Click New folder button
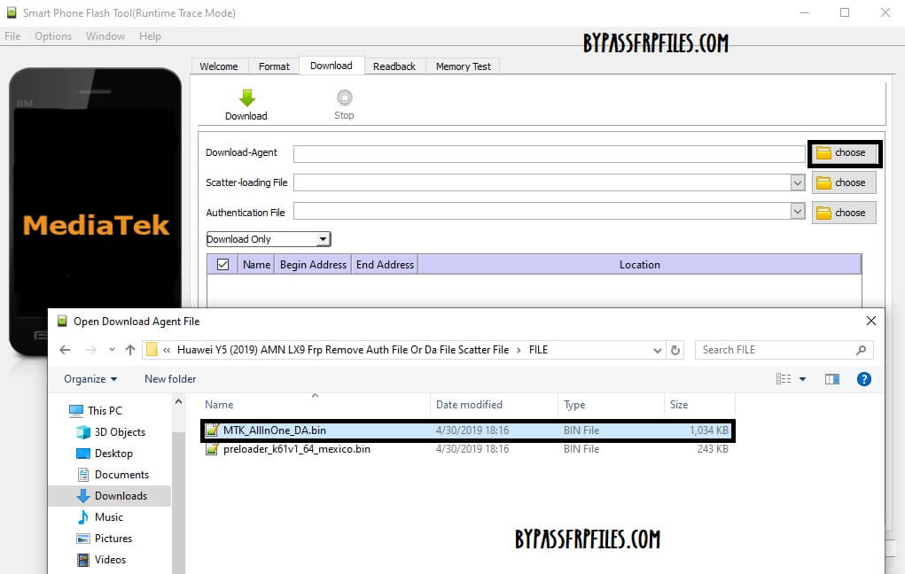The width and height of the screenshot is (905, 574). pyautogui.click(x=170, y=379)
